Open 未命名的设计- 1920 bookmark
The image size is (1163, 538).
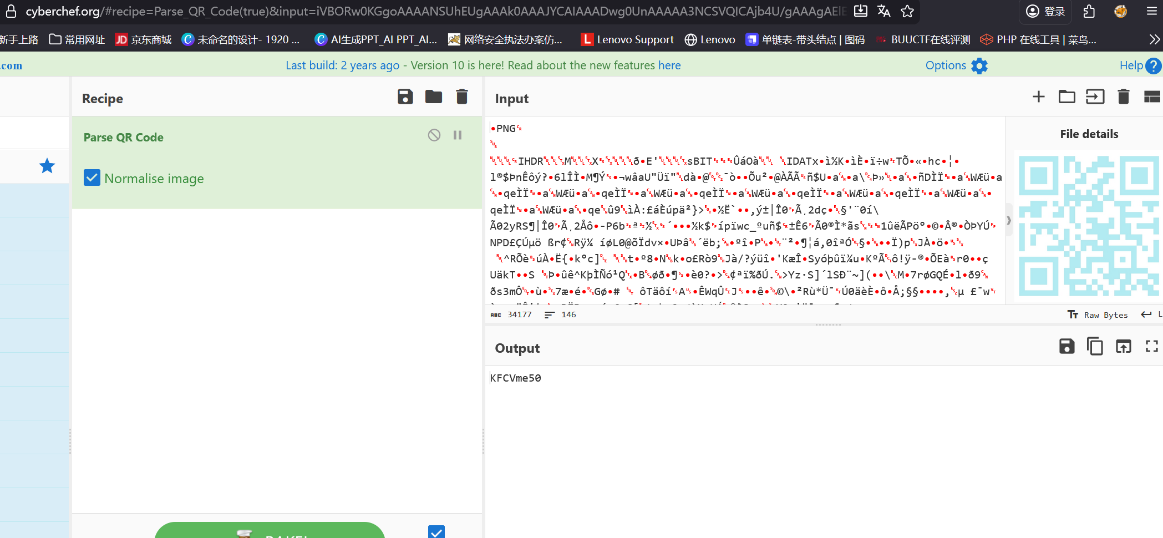[241, 39]
